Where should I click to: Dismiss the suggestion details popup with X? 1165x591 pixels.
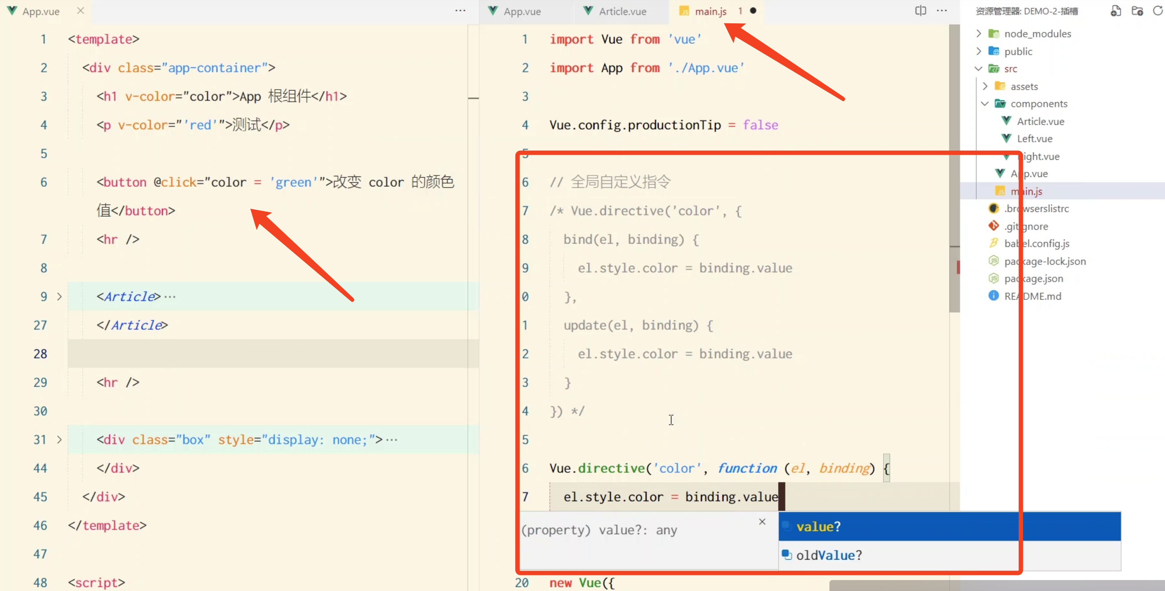pos(762,522)
